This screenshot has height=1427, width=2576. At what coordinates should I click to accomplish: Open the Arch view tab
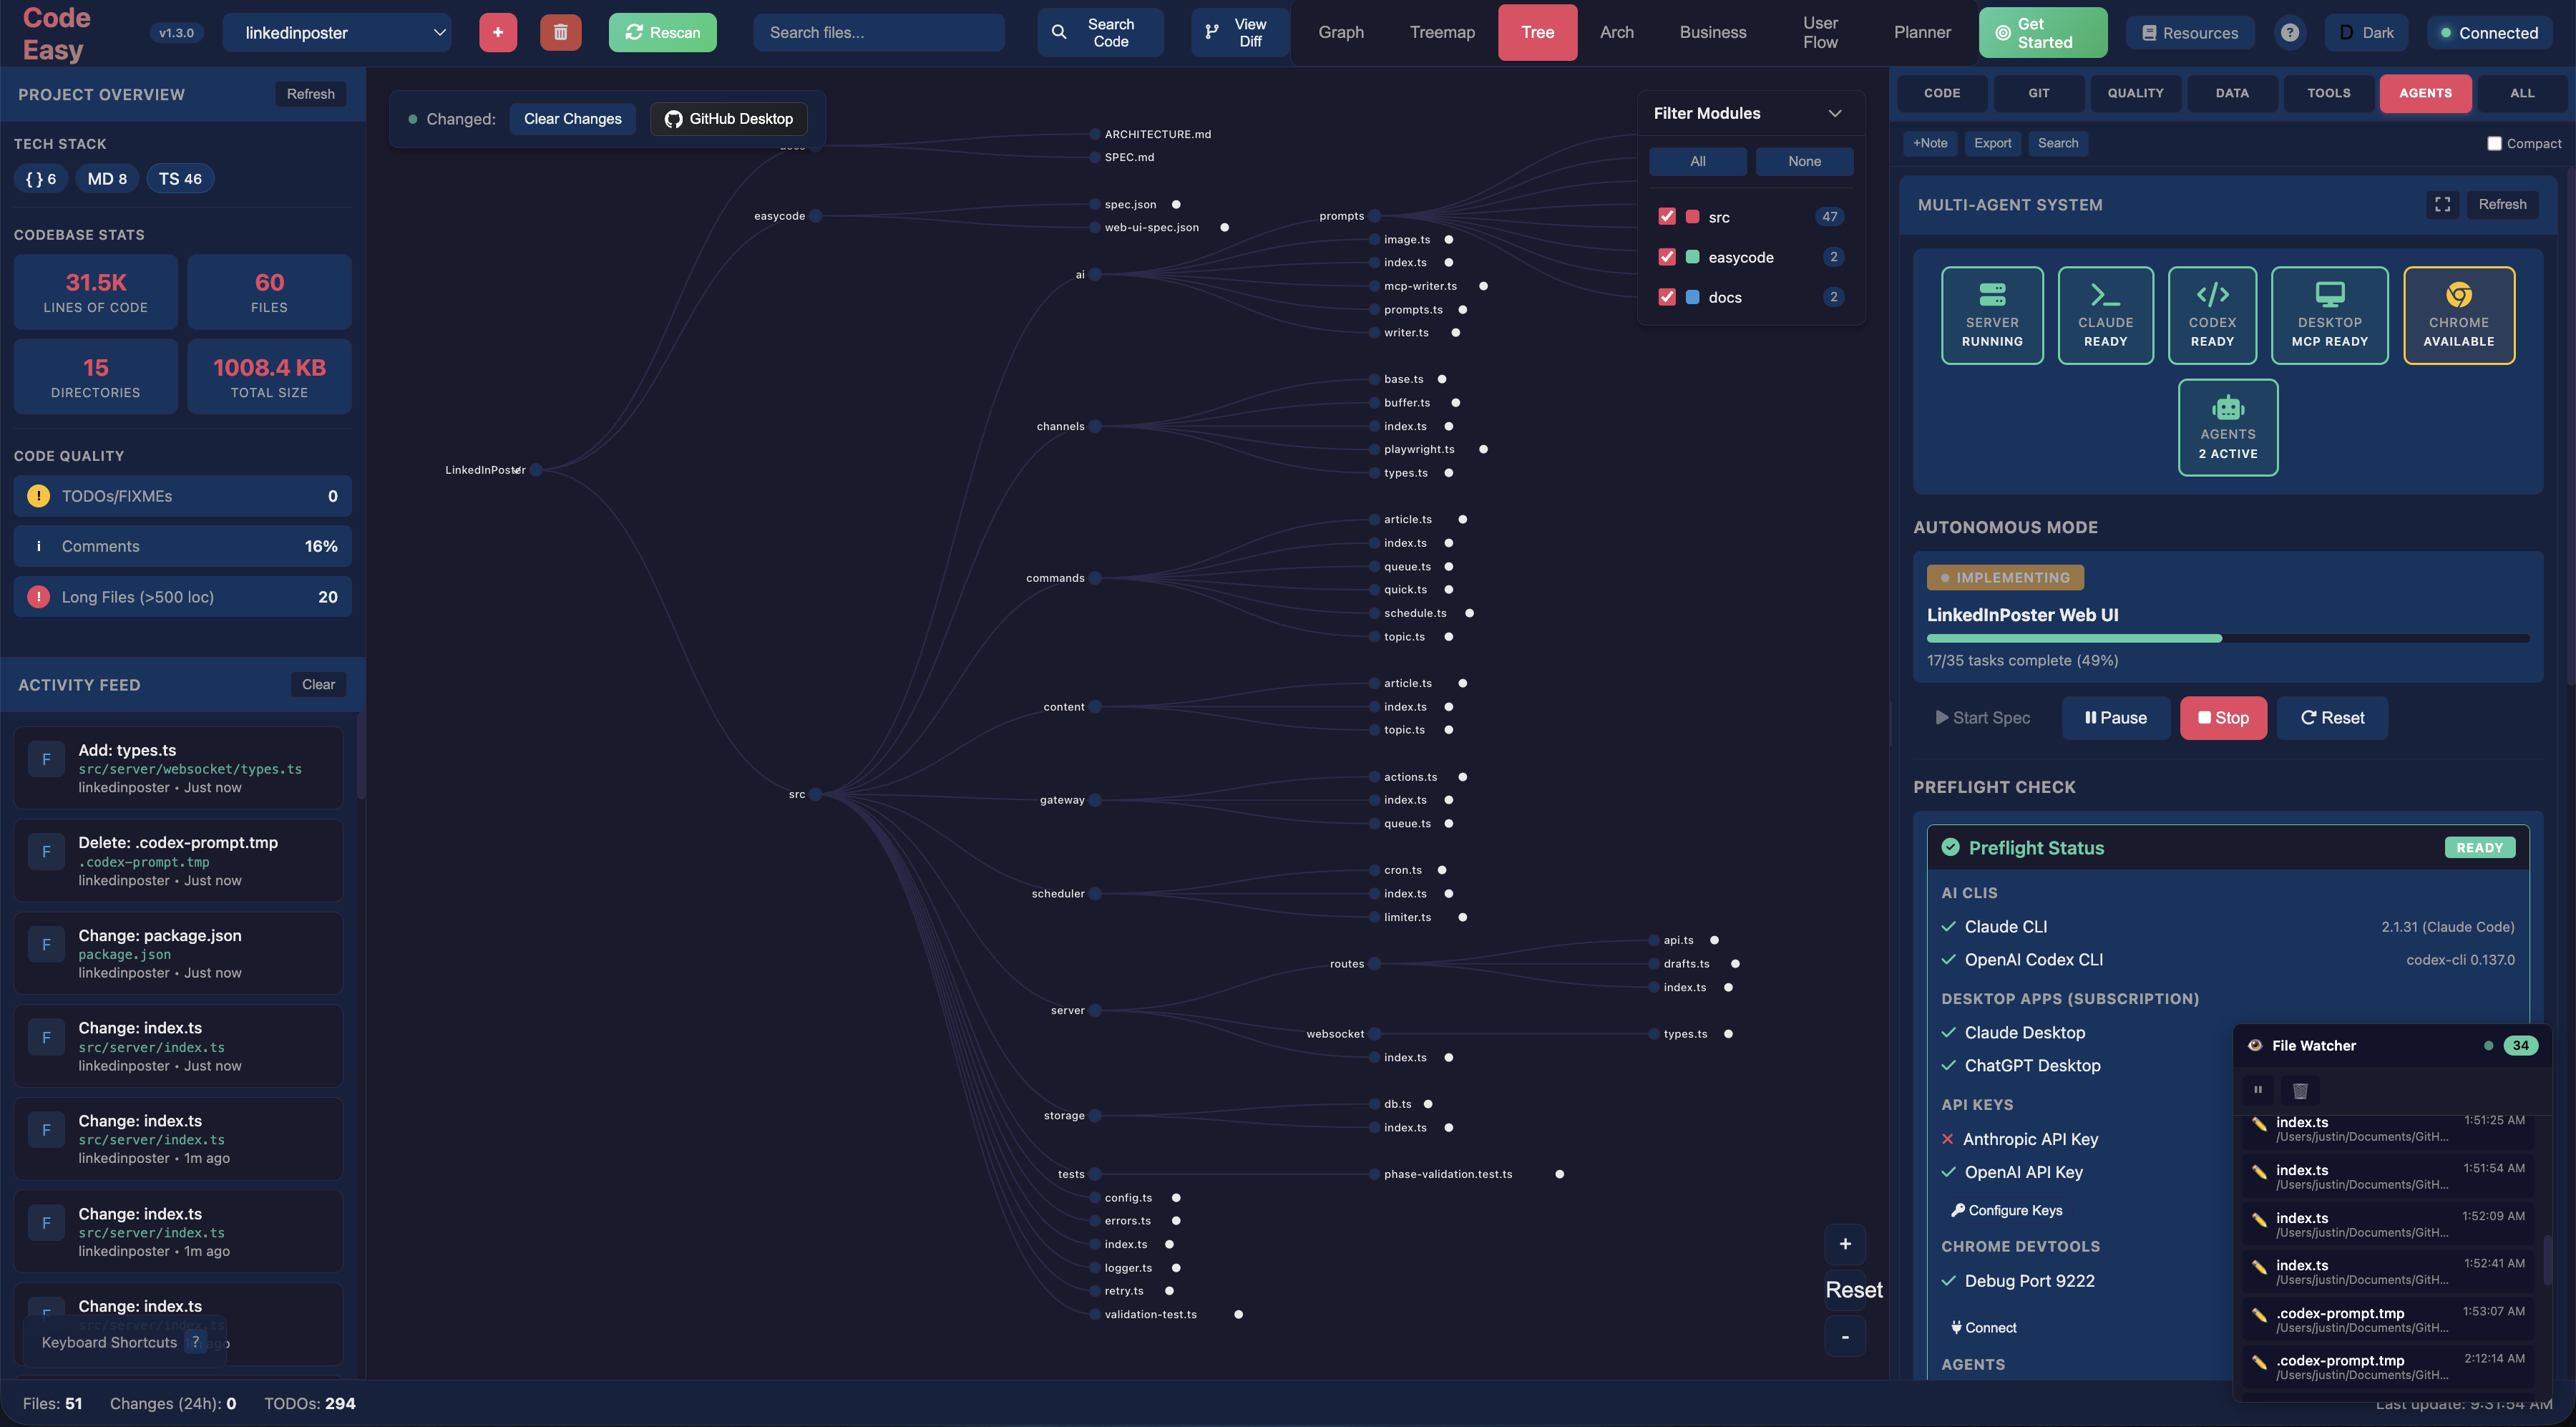1616,32
